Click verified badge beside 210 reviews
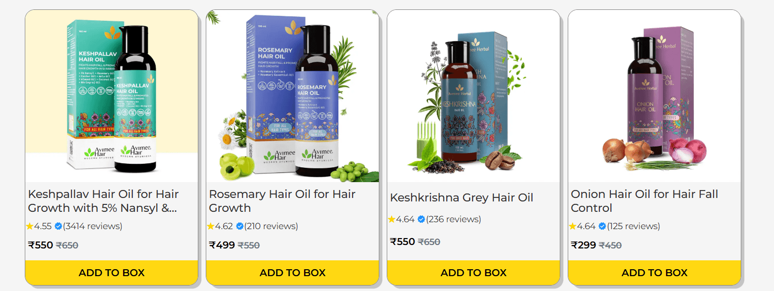This screenshot has height=291, width=774. coord(239,226)
